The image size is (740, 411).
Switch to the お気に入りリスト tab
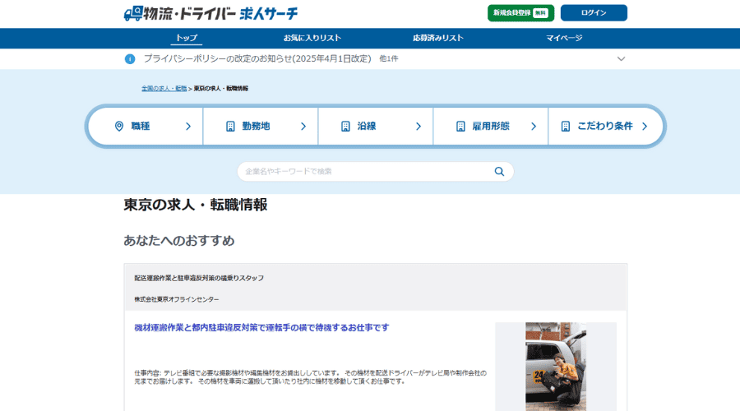312,39
